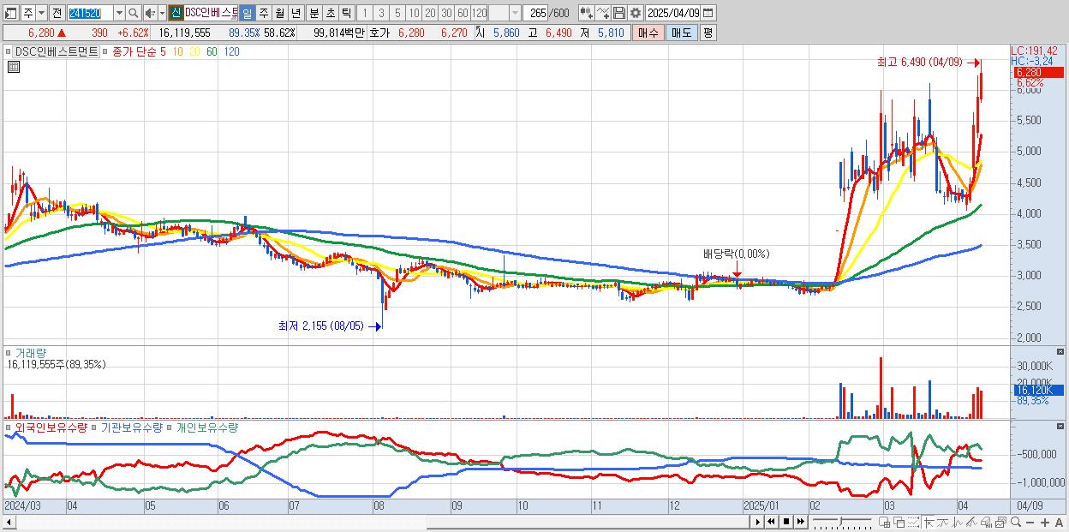Open the dropdown arrow beside speaker icon
Viewport: 1069px width, 532px height.
[x=162, y=13]
